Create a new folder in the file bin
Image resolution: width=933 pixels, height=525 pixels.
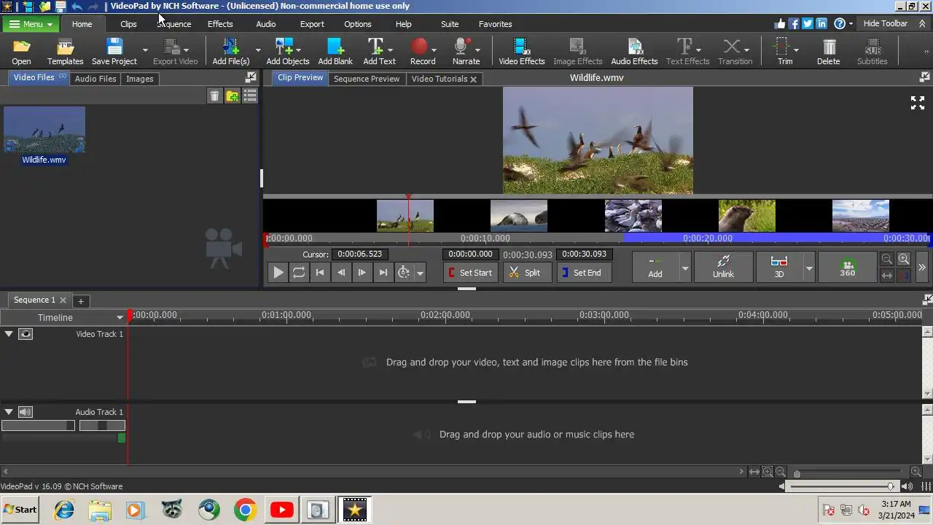tap(233, 96)
